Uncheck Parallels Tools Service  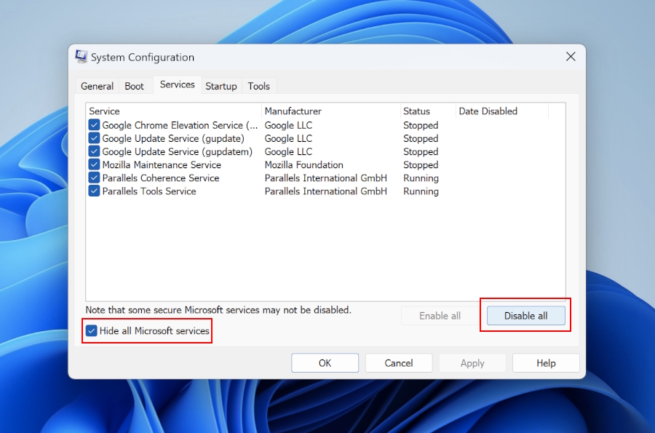pos(94,191)
